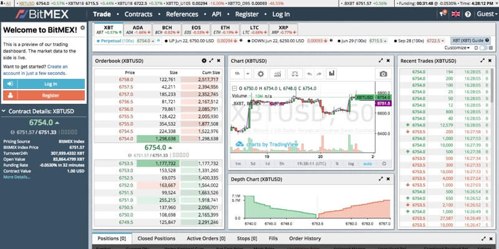Open the Trade menu
The width and height of the screenshot is (499, 249).
pos(102,14)
